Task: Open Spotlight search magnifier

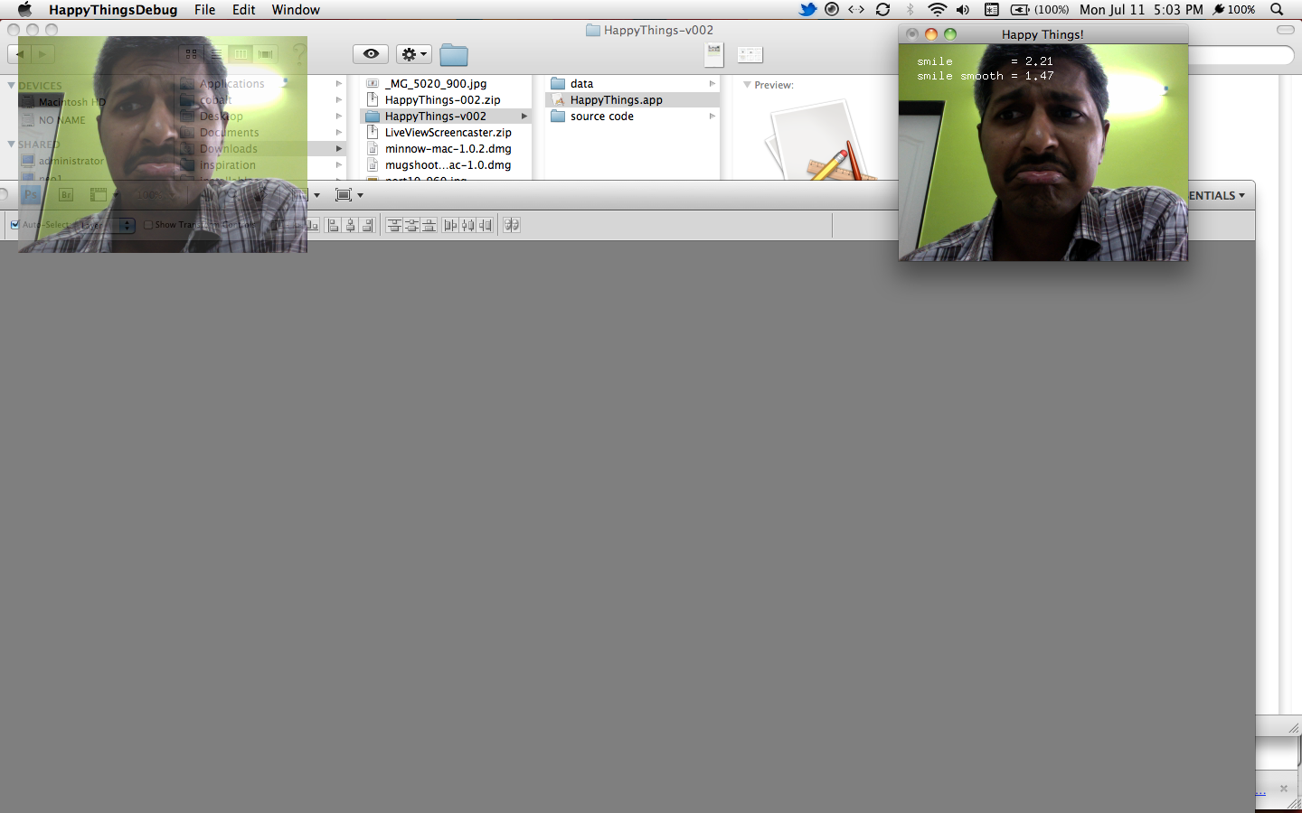Action: pyautogui.click(x=1277, y=10)
